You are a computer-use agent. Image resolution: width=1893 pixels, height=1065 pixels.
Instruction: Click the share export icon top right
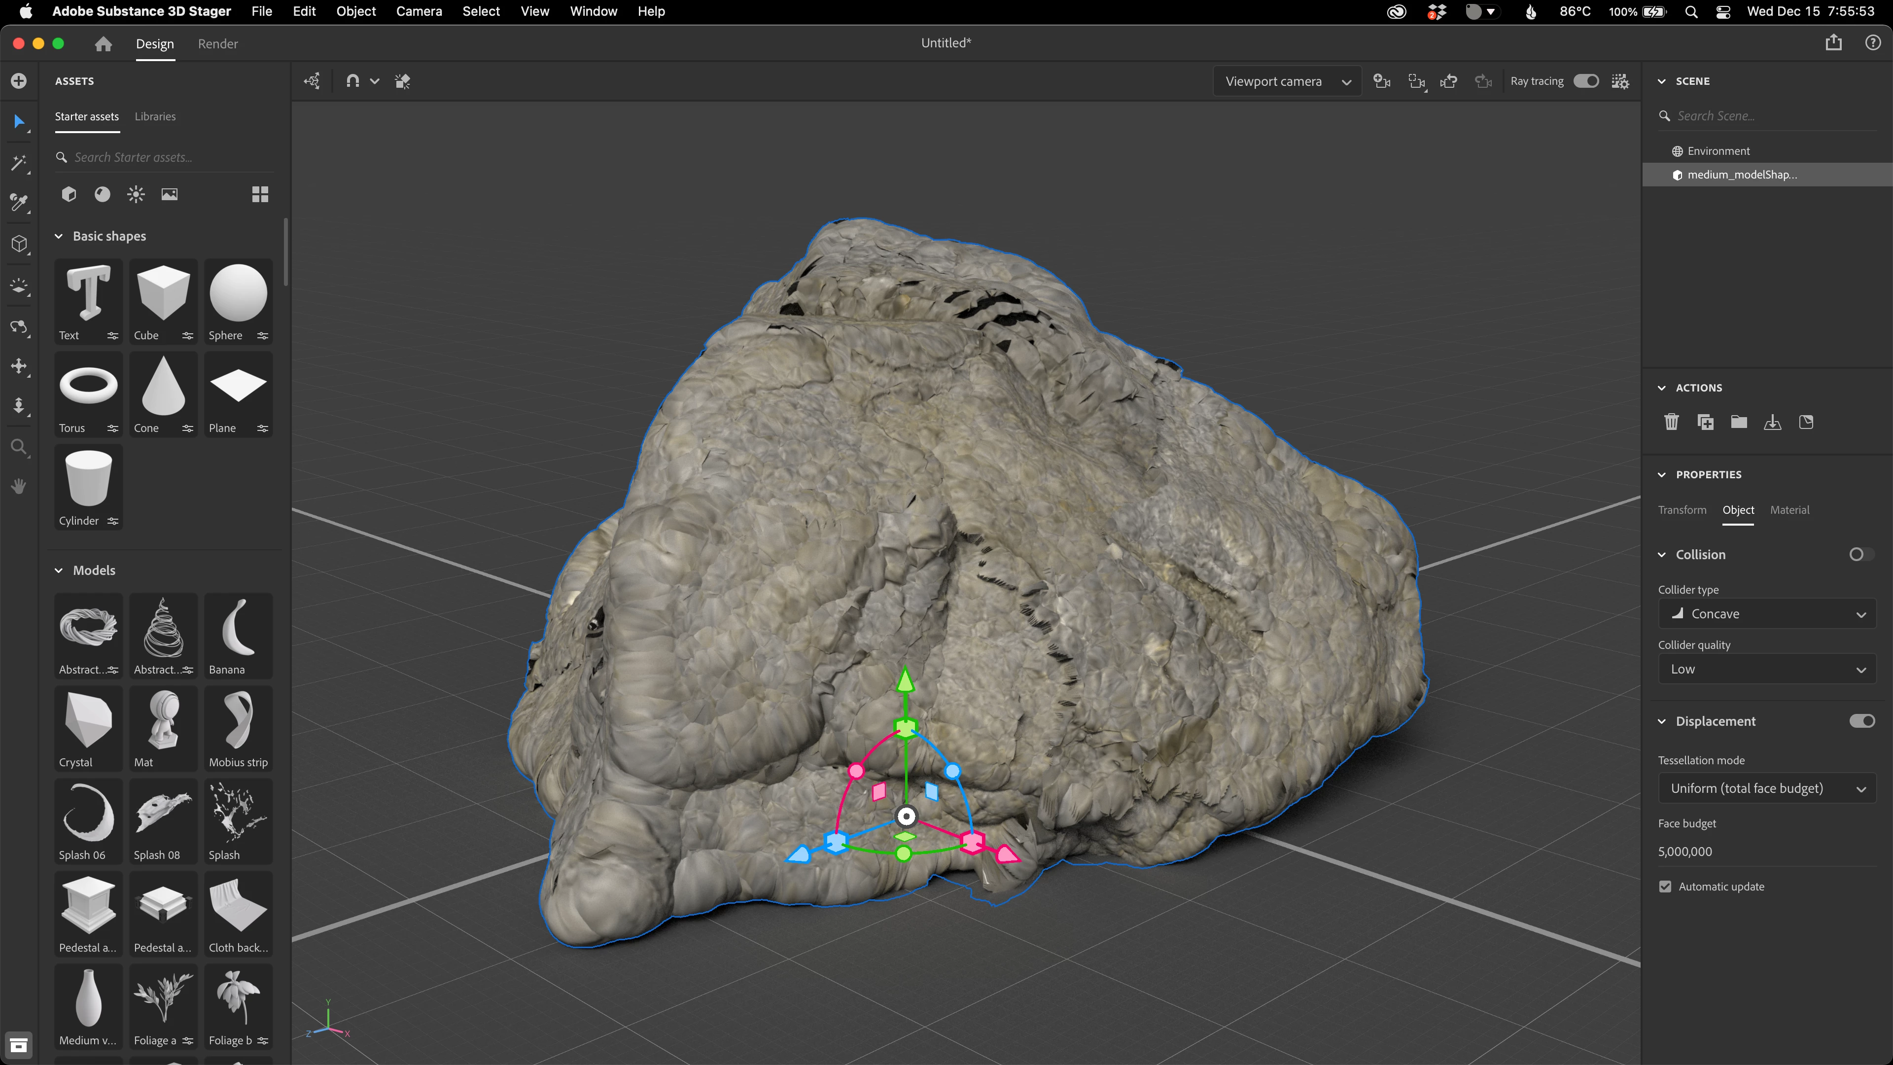[x=1833, y=42]
